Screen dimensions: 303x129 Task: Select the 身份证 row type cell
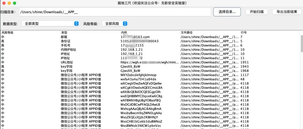(66, 41)
